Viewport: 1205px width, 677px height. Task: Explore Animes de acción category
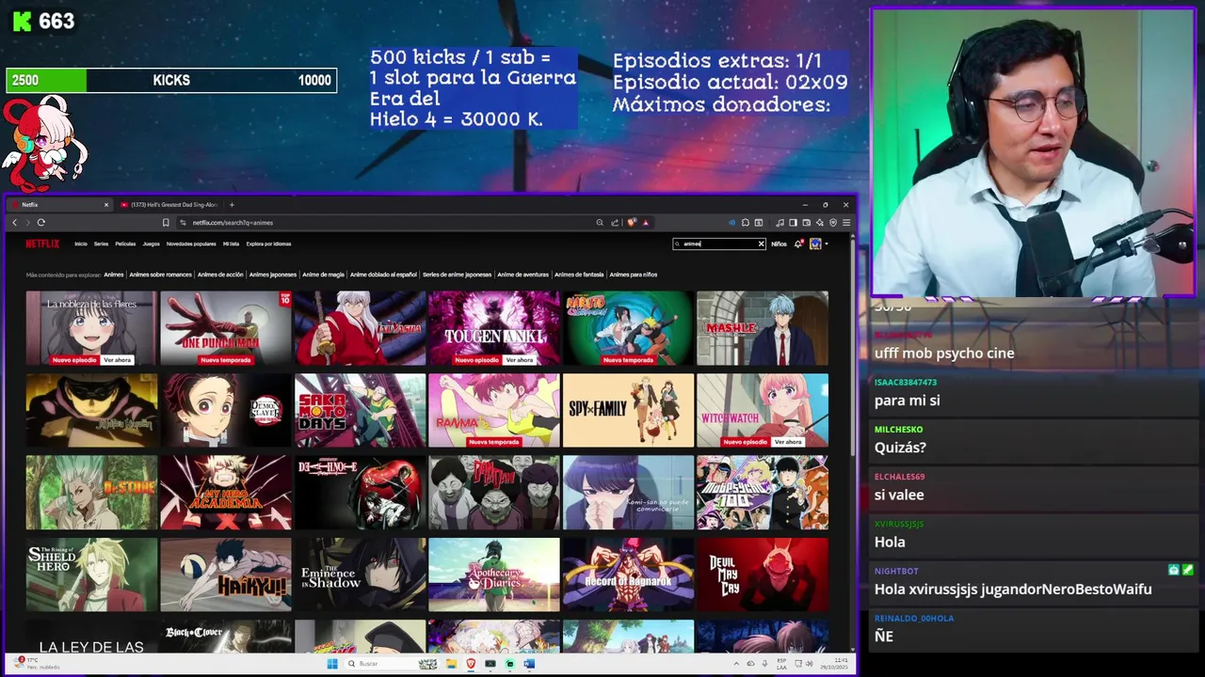point(221,275)
